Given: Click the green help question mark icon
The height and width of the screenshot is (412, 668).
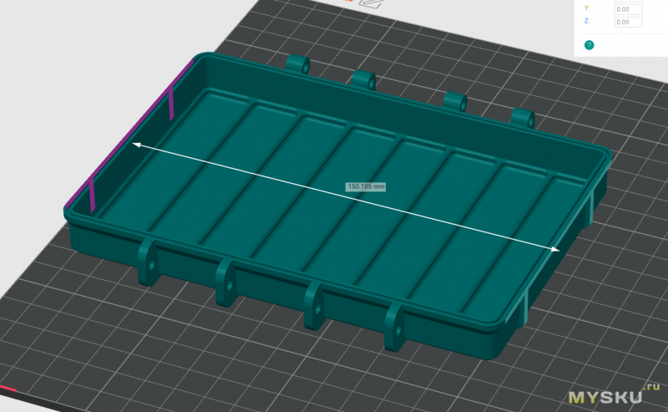Looking at the screenshot, I should point(590,45).
